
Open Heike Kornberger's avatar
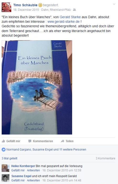tap(6, 168)
